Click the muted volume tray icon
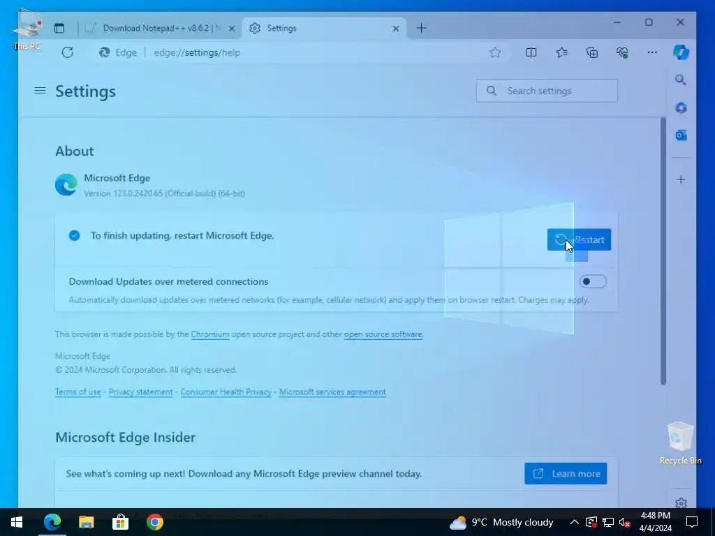The width and height of the screenshot is (715, 536). pyautogui.click(x=625, y=522)
